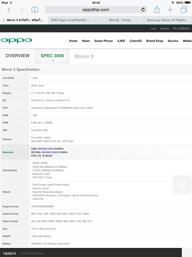Open วิธีการสั่งซื้อสินค้า link
Image resolution: width=192 pixels, height=257 pixels.
(x=181, y=29)
